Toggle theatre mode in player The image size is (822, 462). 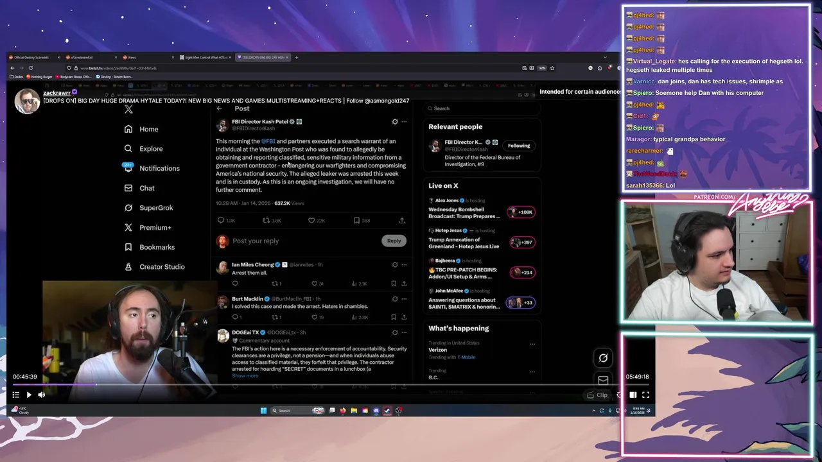(x=633, y=395)
